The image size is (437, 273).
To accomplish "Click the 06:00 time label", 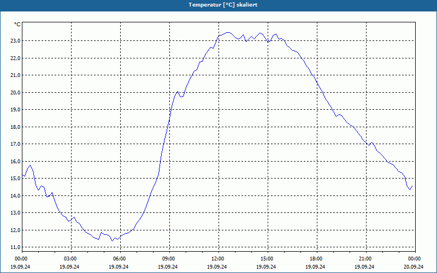I will coord(120,259).
